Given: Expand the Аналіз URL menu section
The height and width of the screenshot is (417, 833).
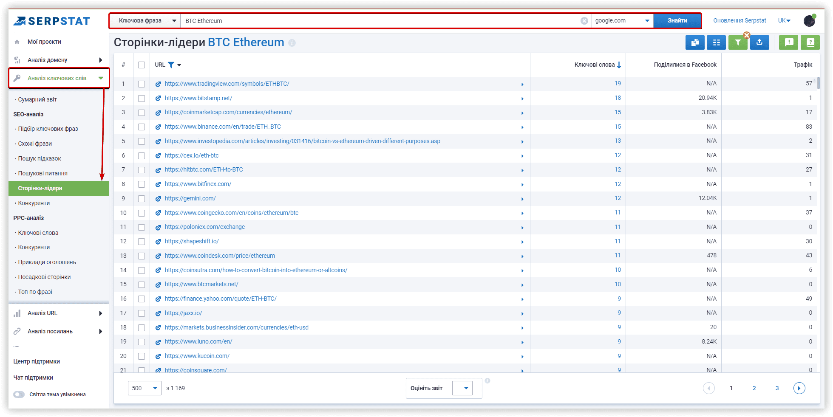Looking at the screenshot, I should (x=59, y=313).
